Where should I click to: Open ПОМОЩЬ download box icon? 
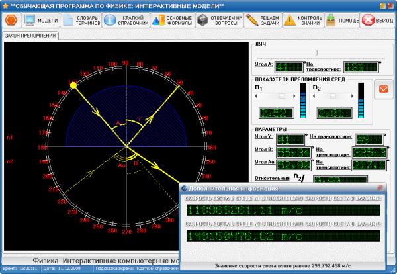(331, 21)
